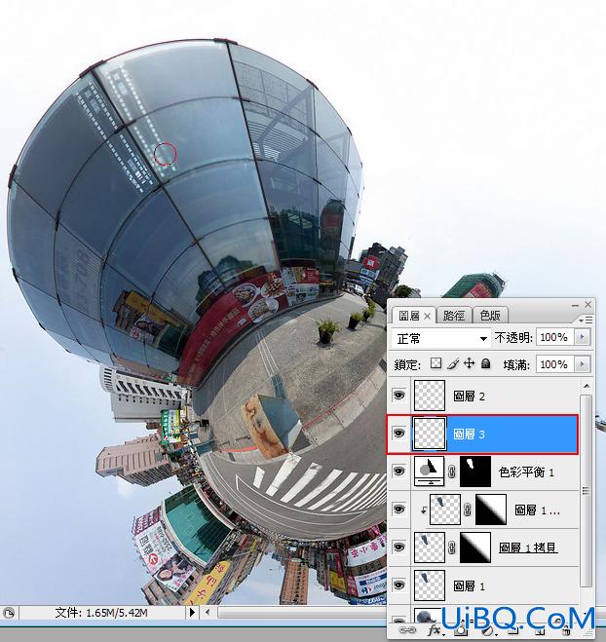The image size is (606, 642).
Task: Lock transparent pixels in Layers panel
Action: [436, 363]
